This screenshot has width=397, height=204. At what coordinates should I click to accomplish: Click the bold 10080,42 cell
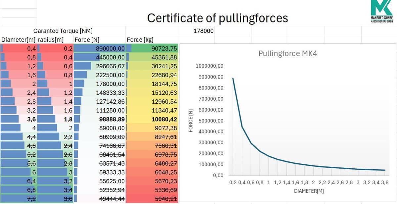[x=152, y=119]
